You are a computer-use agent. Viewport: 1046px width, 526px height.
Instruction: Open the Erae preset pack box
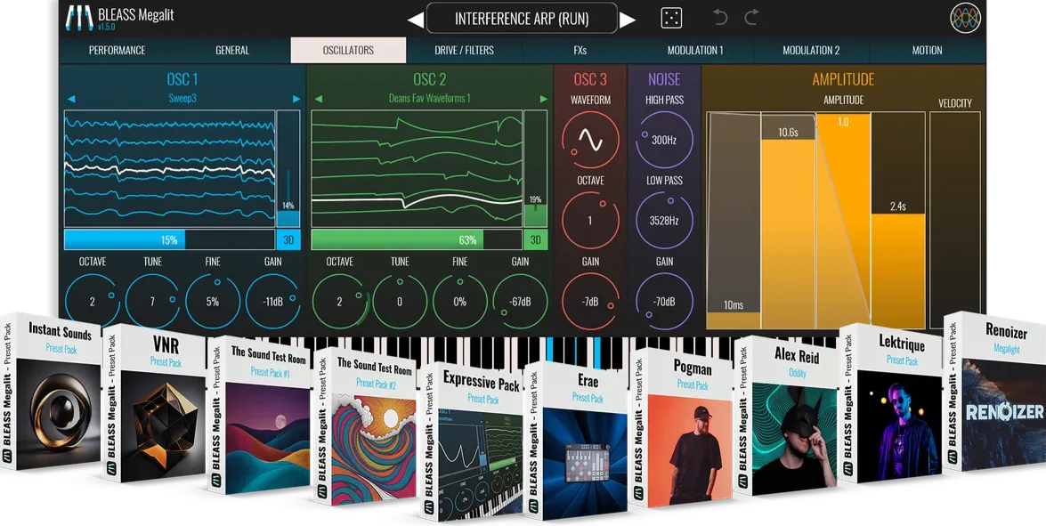pyautogui.click(x=576, y=441)
